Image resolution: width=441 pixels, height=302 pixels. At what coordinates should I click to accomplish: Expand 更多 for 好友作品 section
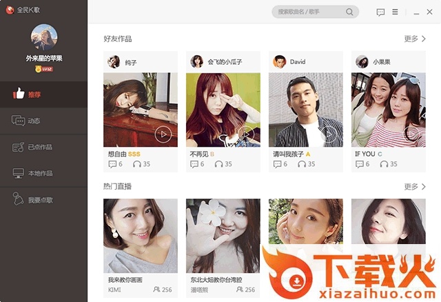(415, 39)
